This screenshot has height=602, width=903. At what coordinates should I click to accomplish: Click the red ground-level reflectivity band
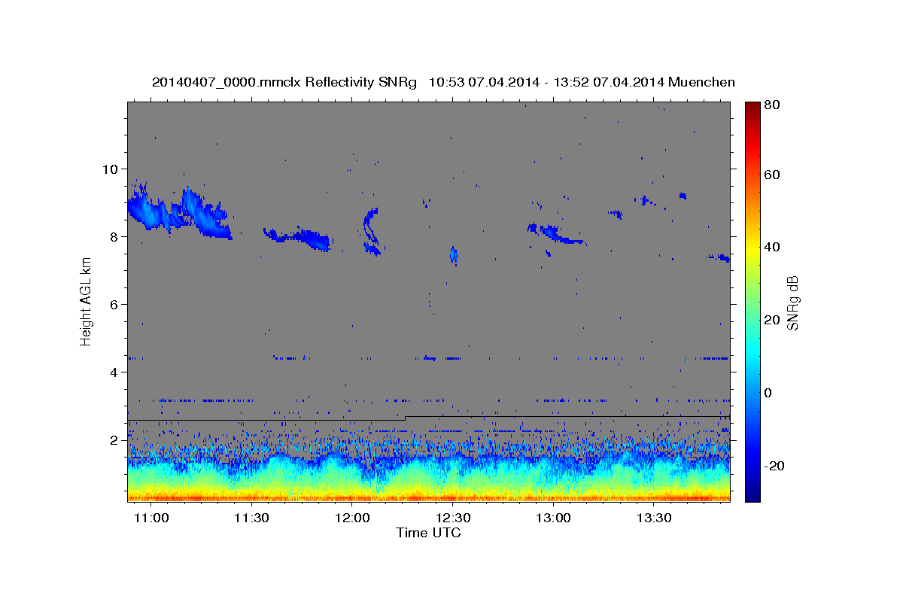tap(428, 497)
